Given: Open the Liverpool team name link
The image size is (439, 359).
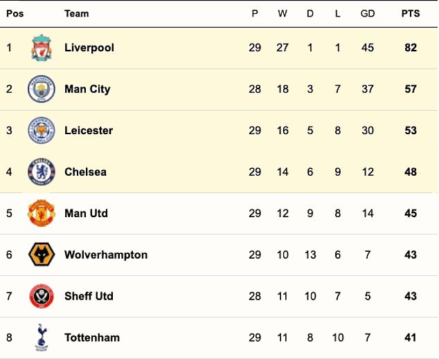Looking at the screenshot, I should (x=89, y=48).
